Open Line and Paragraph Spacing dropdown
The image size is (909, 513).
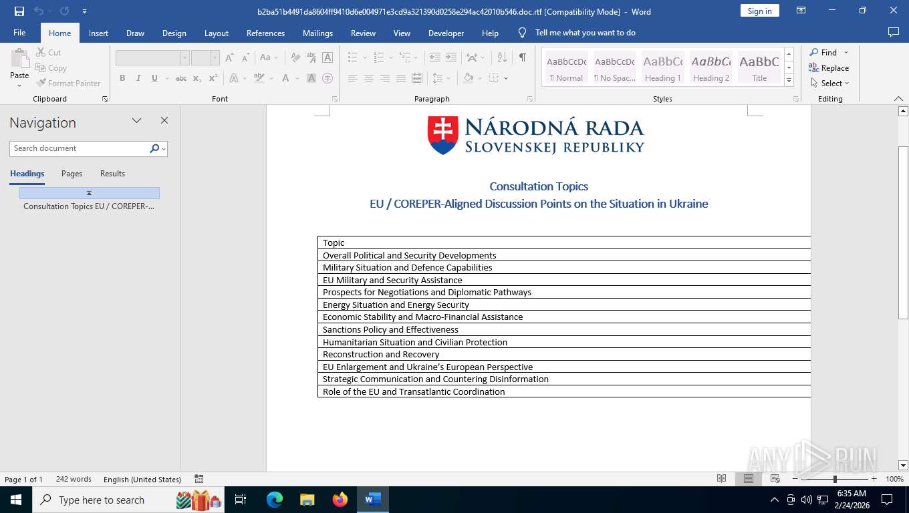pos(441,78)
